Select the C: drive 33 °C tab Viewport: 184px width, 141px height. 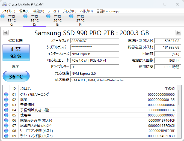point(12,20)
